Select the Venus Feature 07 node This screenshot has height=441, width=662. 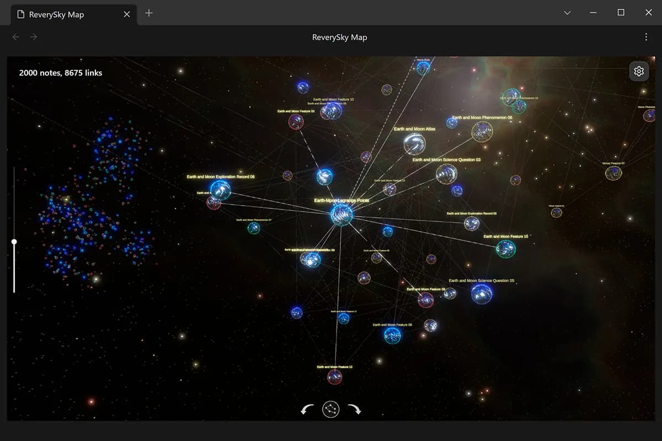(613, 173)
